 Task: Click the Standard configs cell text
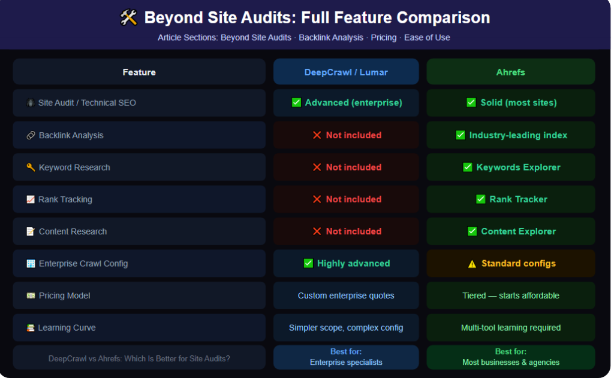pos(519,263)
